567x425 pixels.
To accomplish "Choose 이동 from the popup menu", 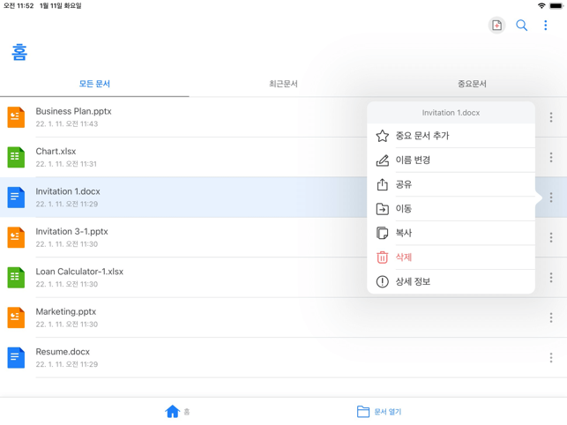I will [x=451, y=209].
